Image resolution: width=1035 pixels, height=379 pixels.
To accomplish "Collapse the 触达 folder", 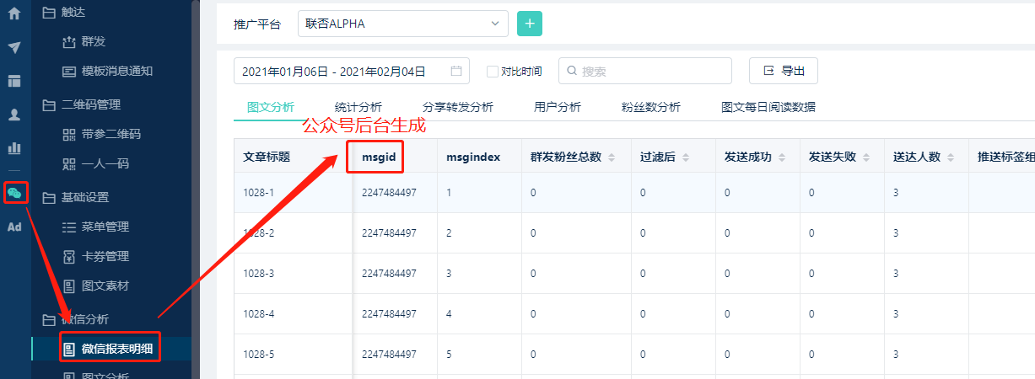I will coord(64,12).
